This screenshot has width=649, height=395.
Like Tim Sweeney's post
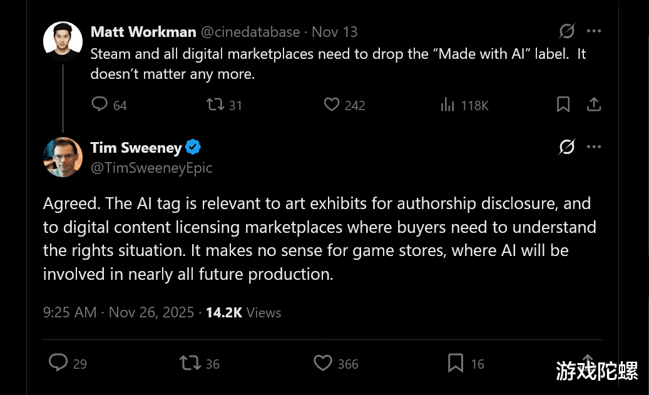(x=323, y=362)
